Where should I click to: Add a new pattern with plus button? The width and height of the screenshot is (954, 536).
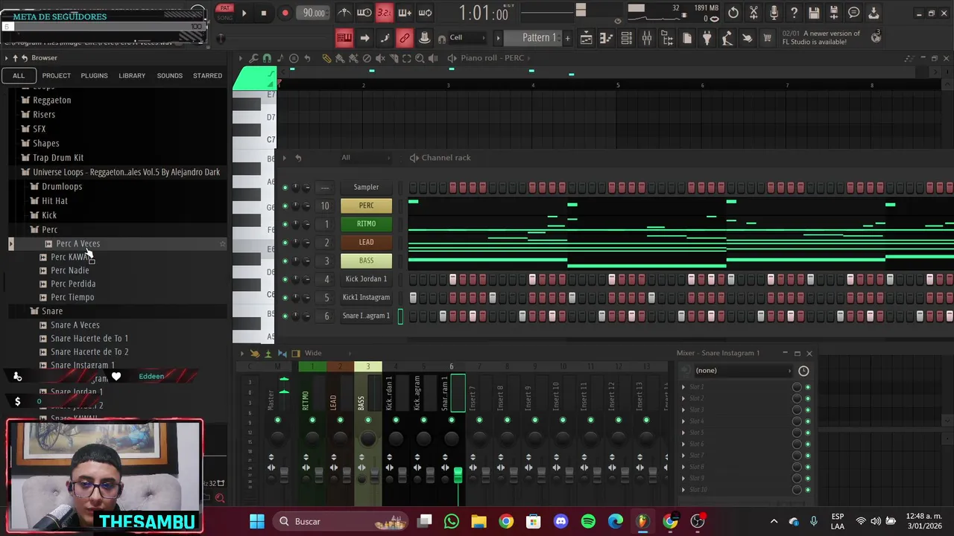pyautogui.click(x=567, y=38)
